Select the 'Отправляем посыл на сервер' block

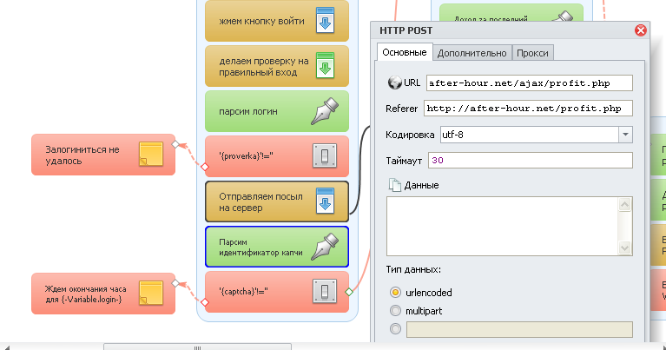point(277,201)
